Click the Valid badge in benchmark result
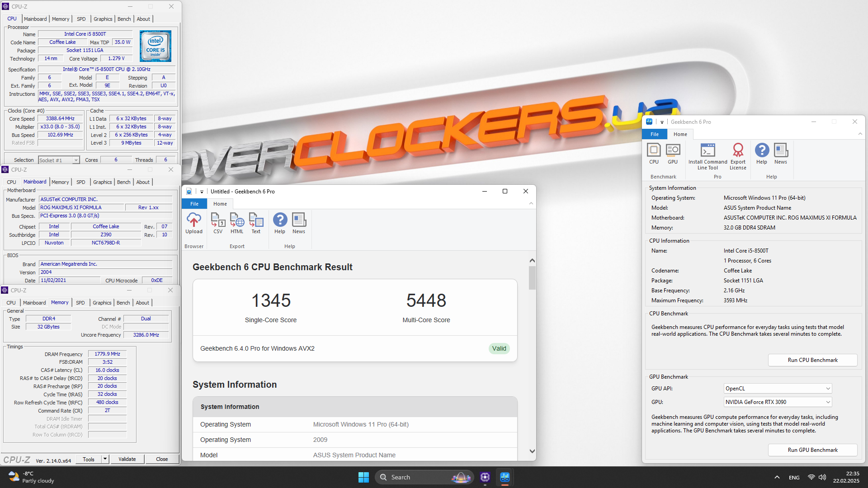This screenshot has height=488, width=868. pyautogui.click(x=499, y=348)
